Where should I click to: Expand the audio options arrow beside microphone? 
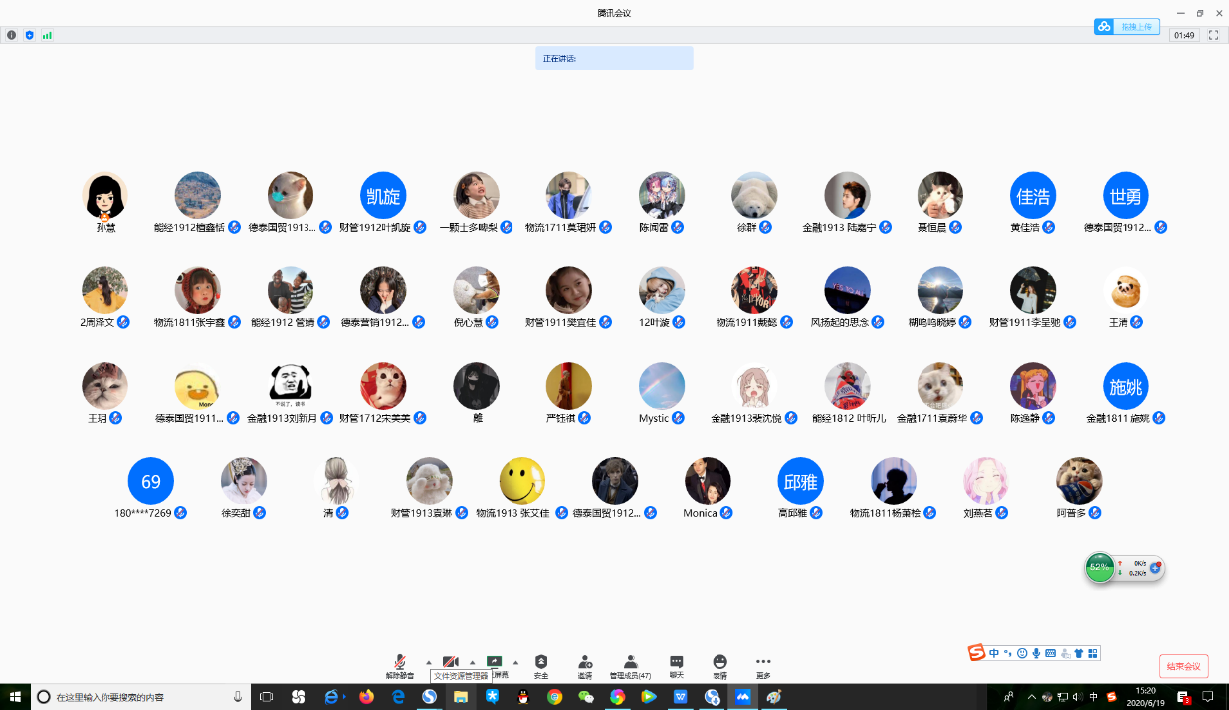point(429,662)
